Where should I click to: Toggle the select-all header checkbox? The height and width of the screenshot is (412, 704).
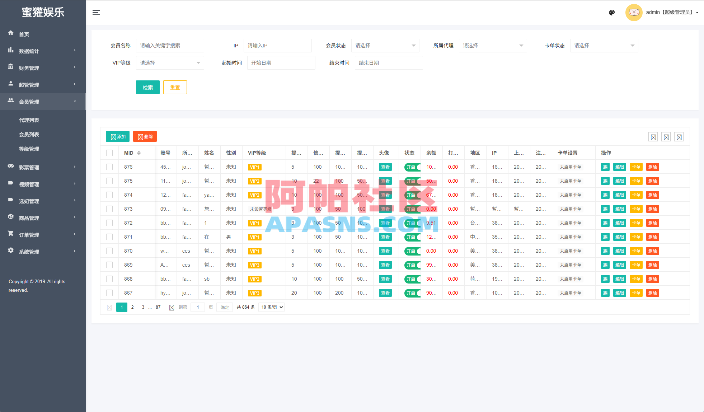pyautogui.click(x=109, y=153)
